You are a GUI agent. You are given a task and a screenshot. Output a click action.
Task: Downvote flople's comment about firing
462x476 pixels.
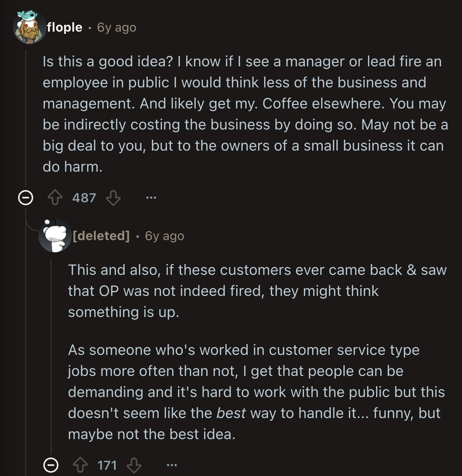(113, 198)
